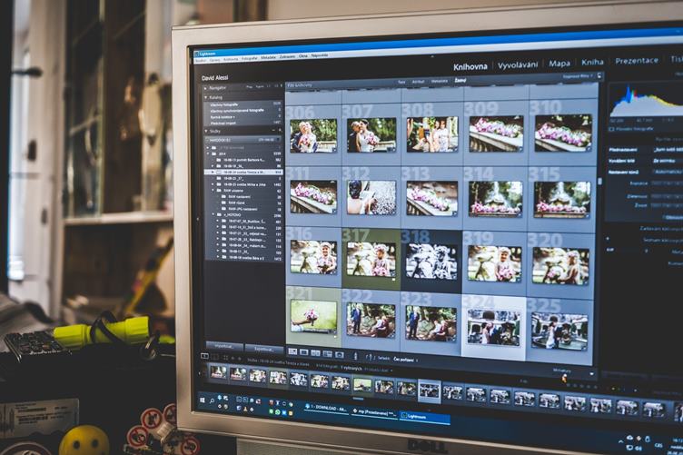Click the Lightroom taskbar button
This screenshot has width=683, height=455.
(425, 417)
